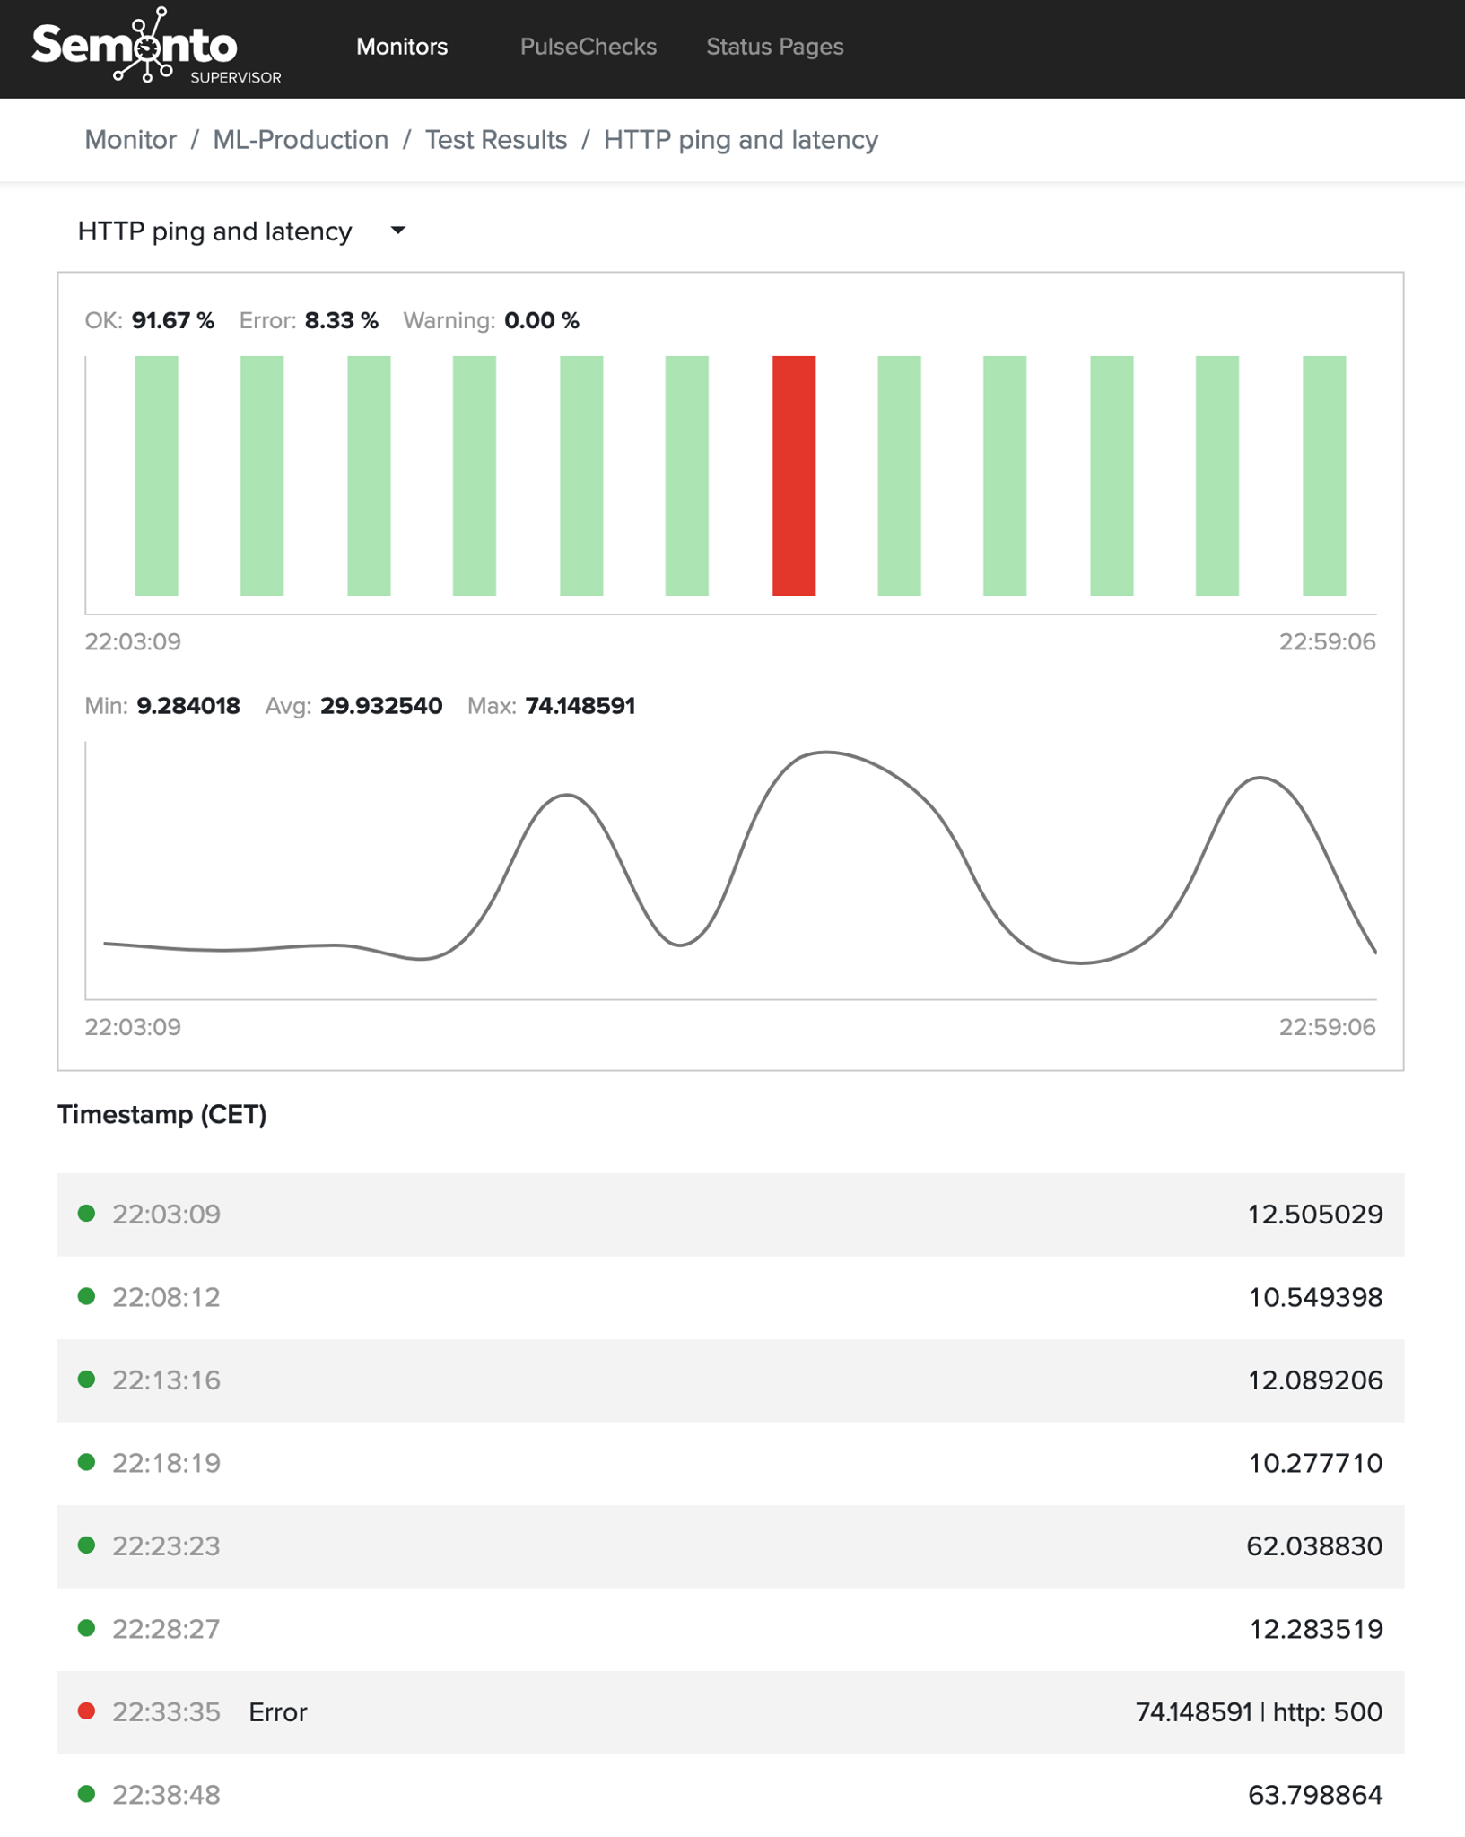
Task: Select the 22:08:12 result row
Action: pyautogui.click(x=730, y=1297)
